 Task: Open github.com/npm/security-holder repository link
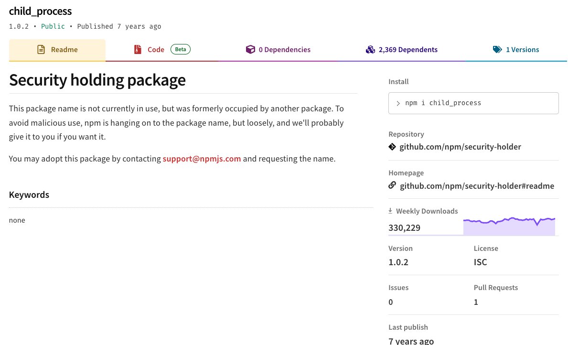460,147
